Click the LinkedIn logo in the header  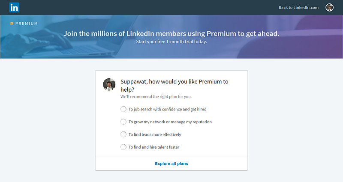click(15, 7)
